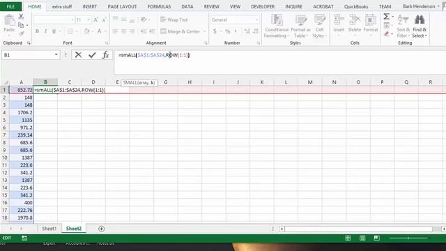Confirm formula with the checkmark button
This screenshot has height=251, width=446.
[92, 55]
